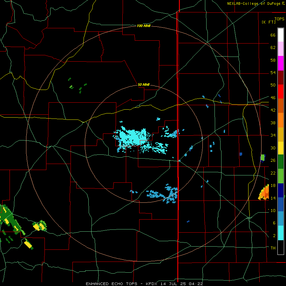Click the navy blue legend swatch
Image resolution: width=286 pixels, height=286 pixels.
(281, 190)
